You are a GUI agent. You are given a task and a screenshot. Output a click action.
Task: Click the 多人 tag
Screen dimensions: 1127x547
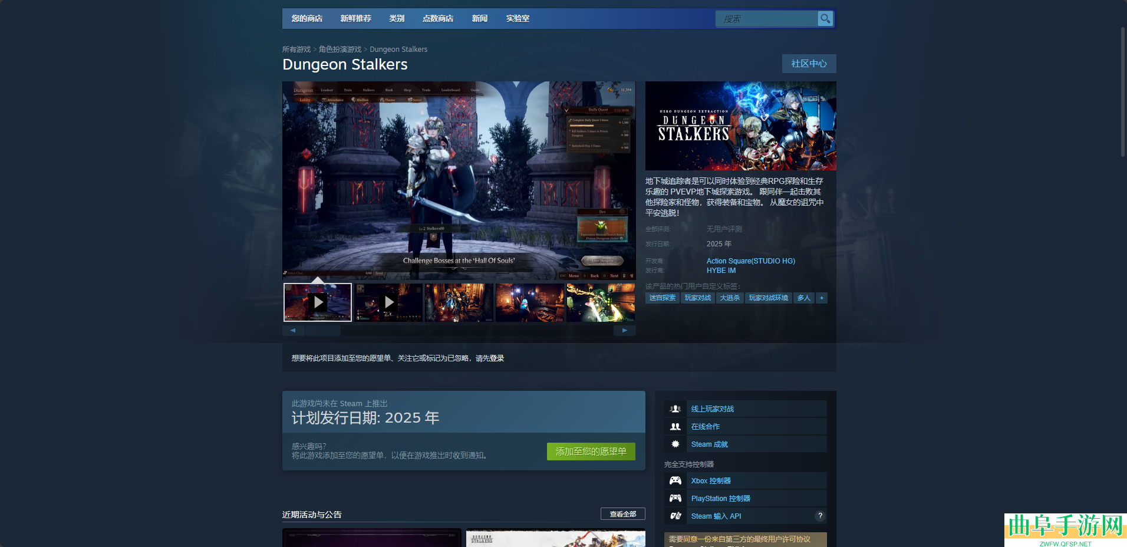(x=804, y=298)
